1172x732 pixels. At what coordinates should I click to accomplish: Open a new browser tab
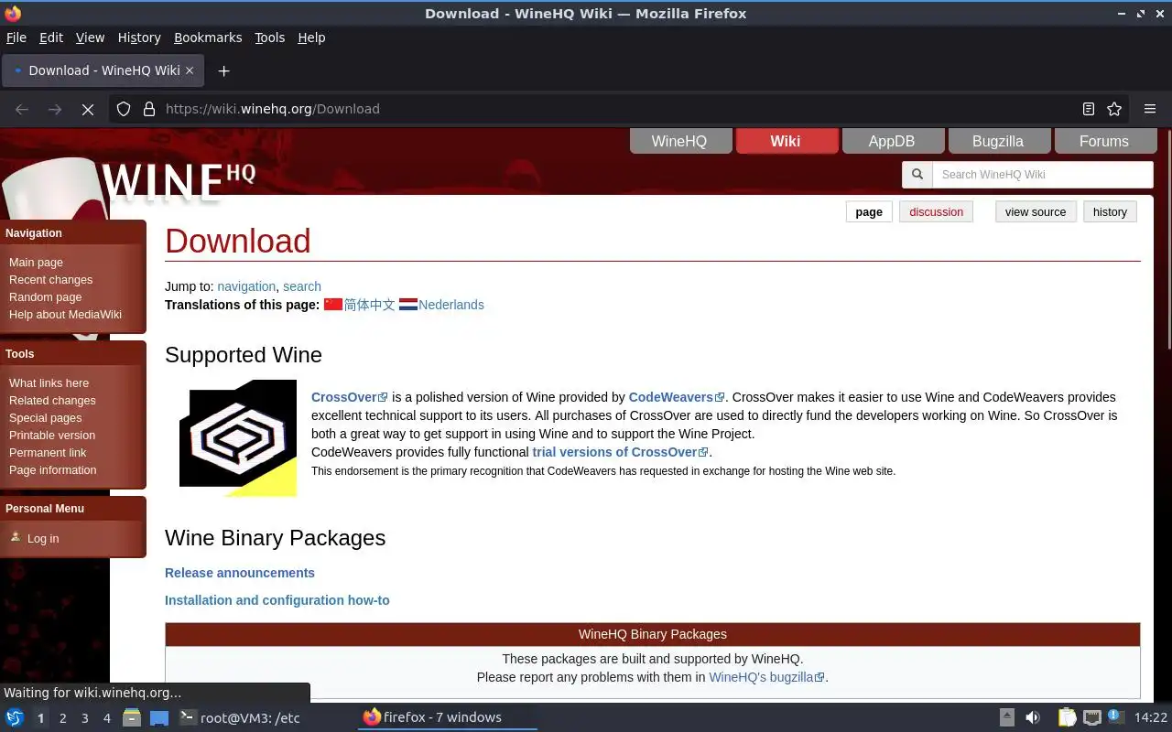[x=223, y=70]
